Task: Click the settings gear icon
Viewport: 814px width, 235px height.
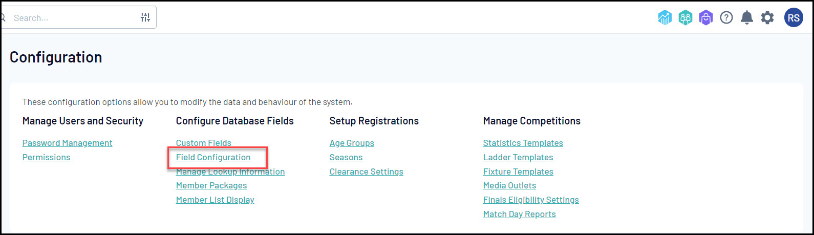Action: (767, 18)
